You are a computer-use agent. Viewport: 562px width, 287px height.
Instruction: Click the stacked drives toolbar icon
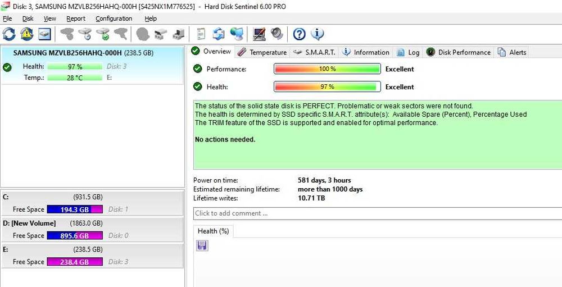(161, 34)
